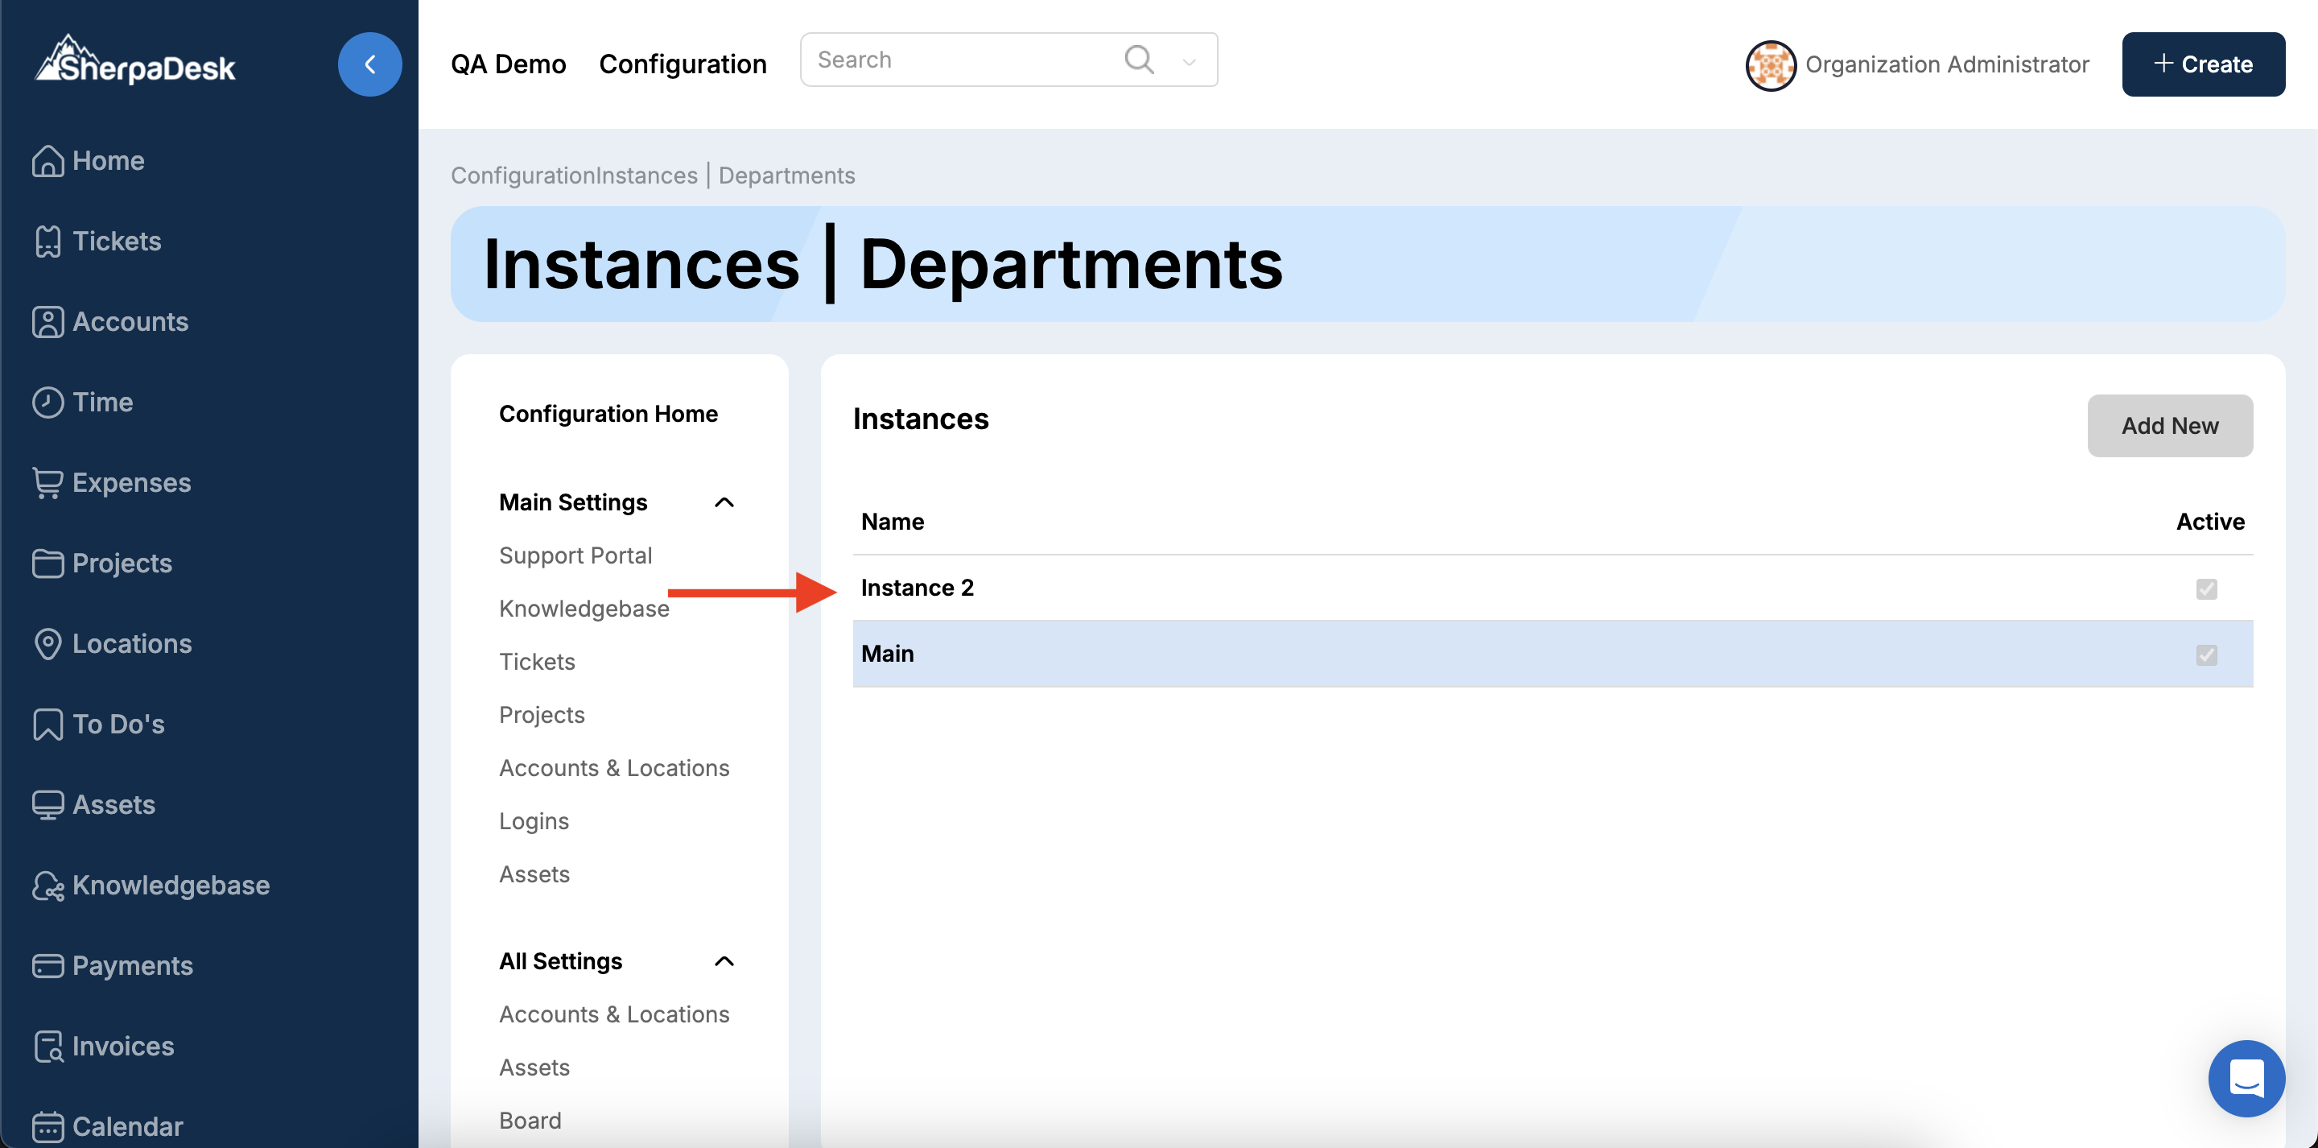Click the Add New button

[x=2168, y=426]
